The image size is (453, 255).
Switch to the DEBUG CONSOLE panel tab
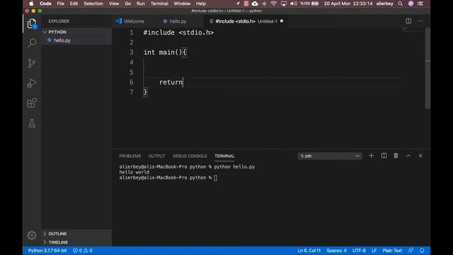[190, 156]
